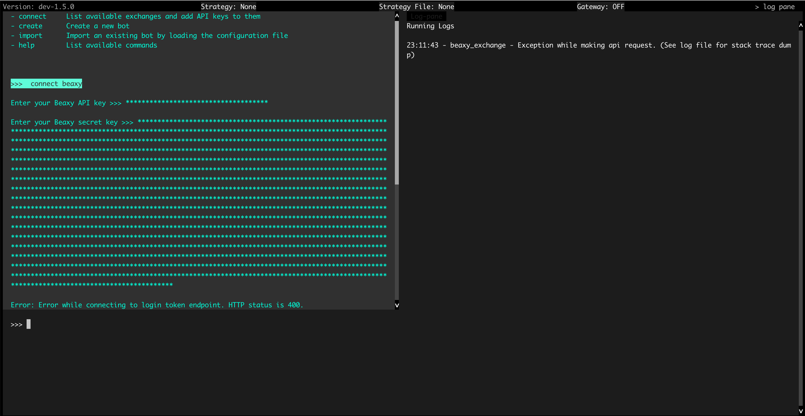Image resolution: width=805 pixels, height=416 pixels.
Task: Click the Strategy File: None label
Action: click(x=417, y=7)
